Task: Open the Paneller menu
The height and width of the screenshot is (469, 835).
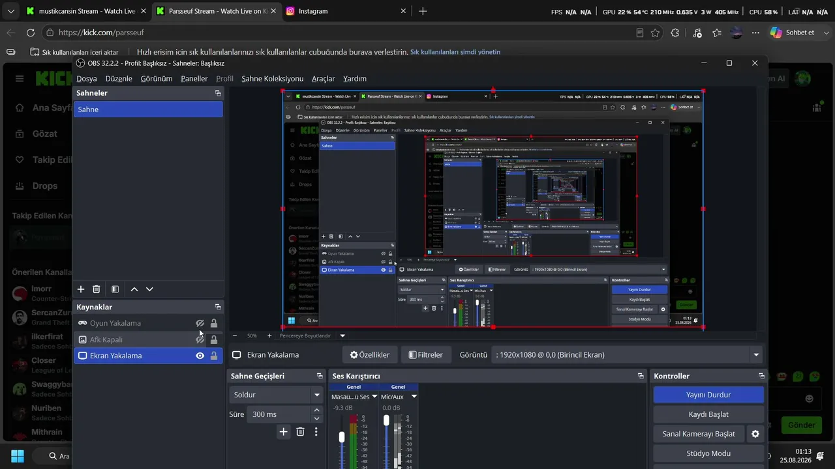Action: click(194, 79)
